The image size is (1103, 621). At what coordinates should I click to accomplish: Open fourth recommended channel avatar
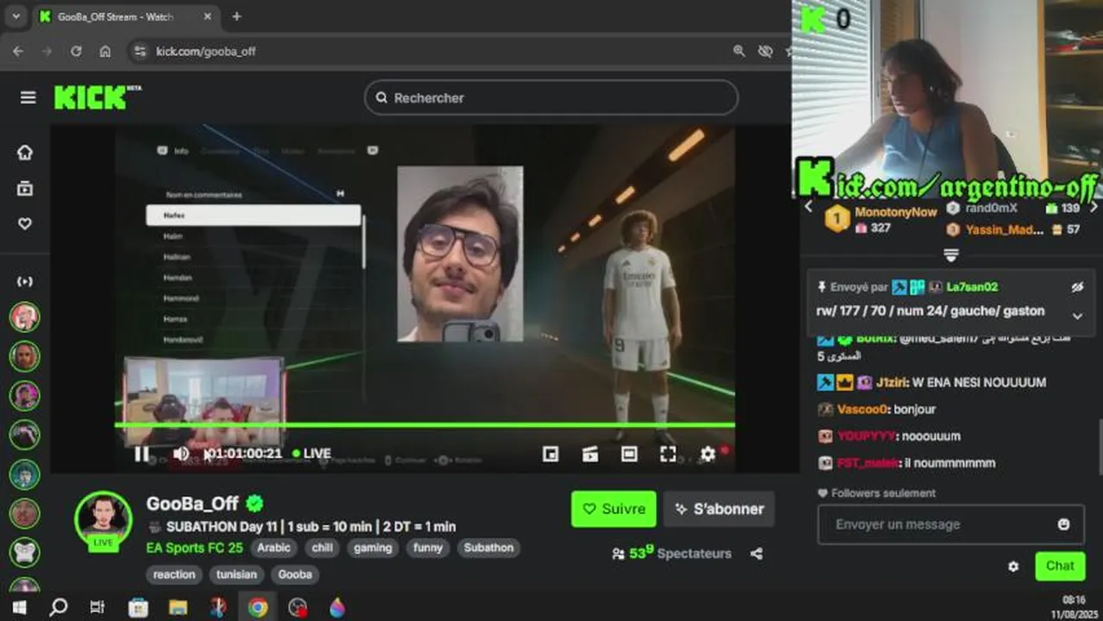tap(25, 435)
